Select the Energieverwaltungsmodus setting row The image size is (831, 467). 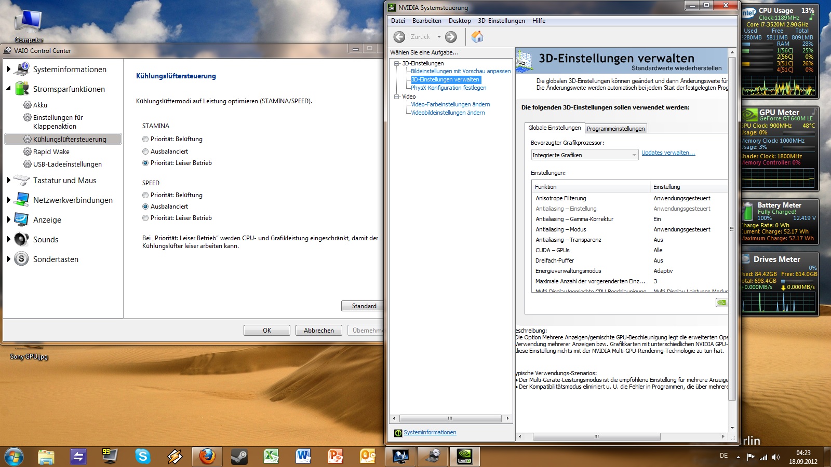(x=631, y=271)
